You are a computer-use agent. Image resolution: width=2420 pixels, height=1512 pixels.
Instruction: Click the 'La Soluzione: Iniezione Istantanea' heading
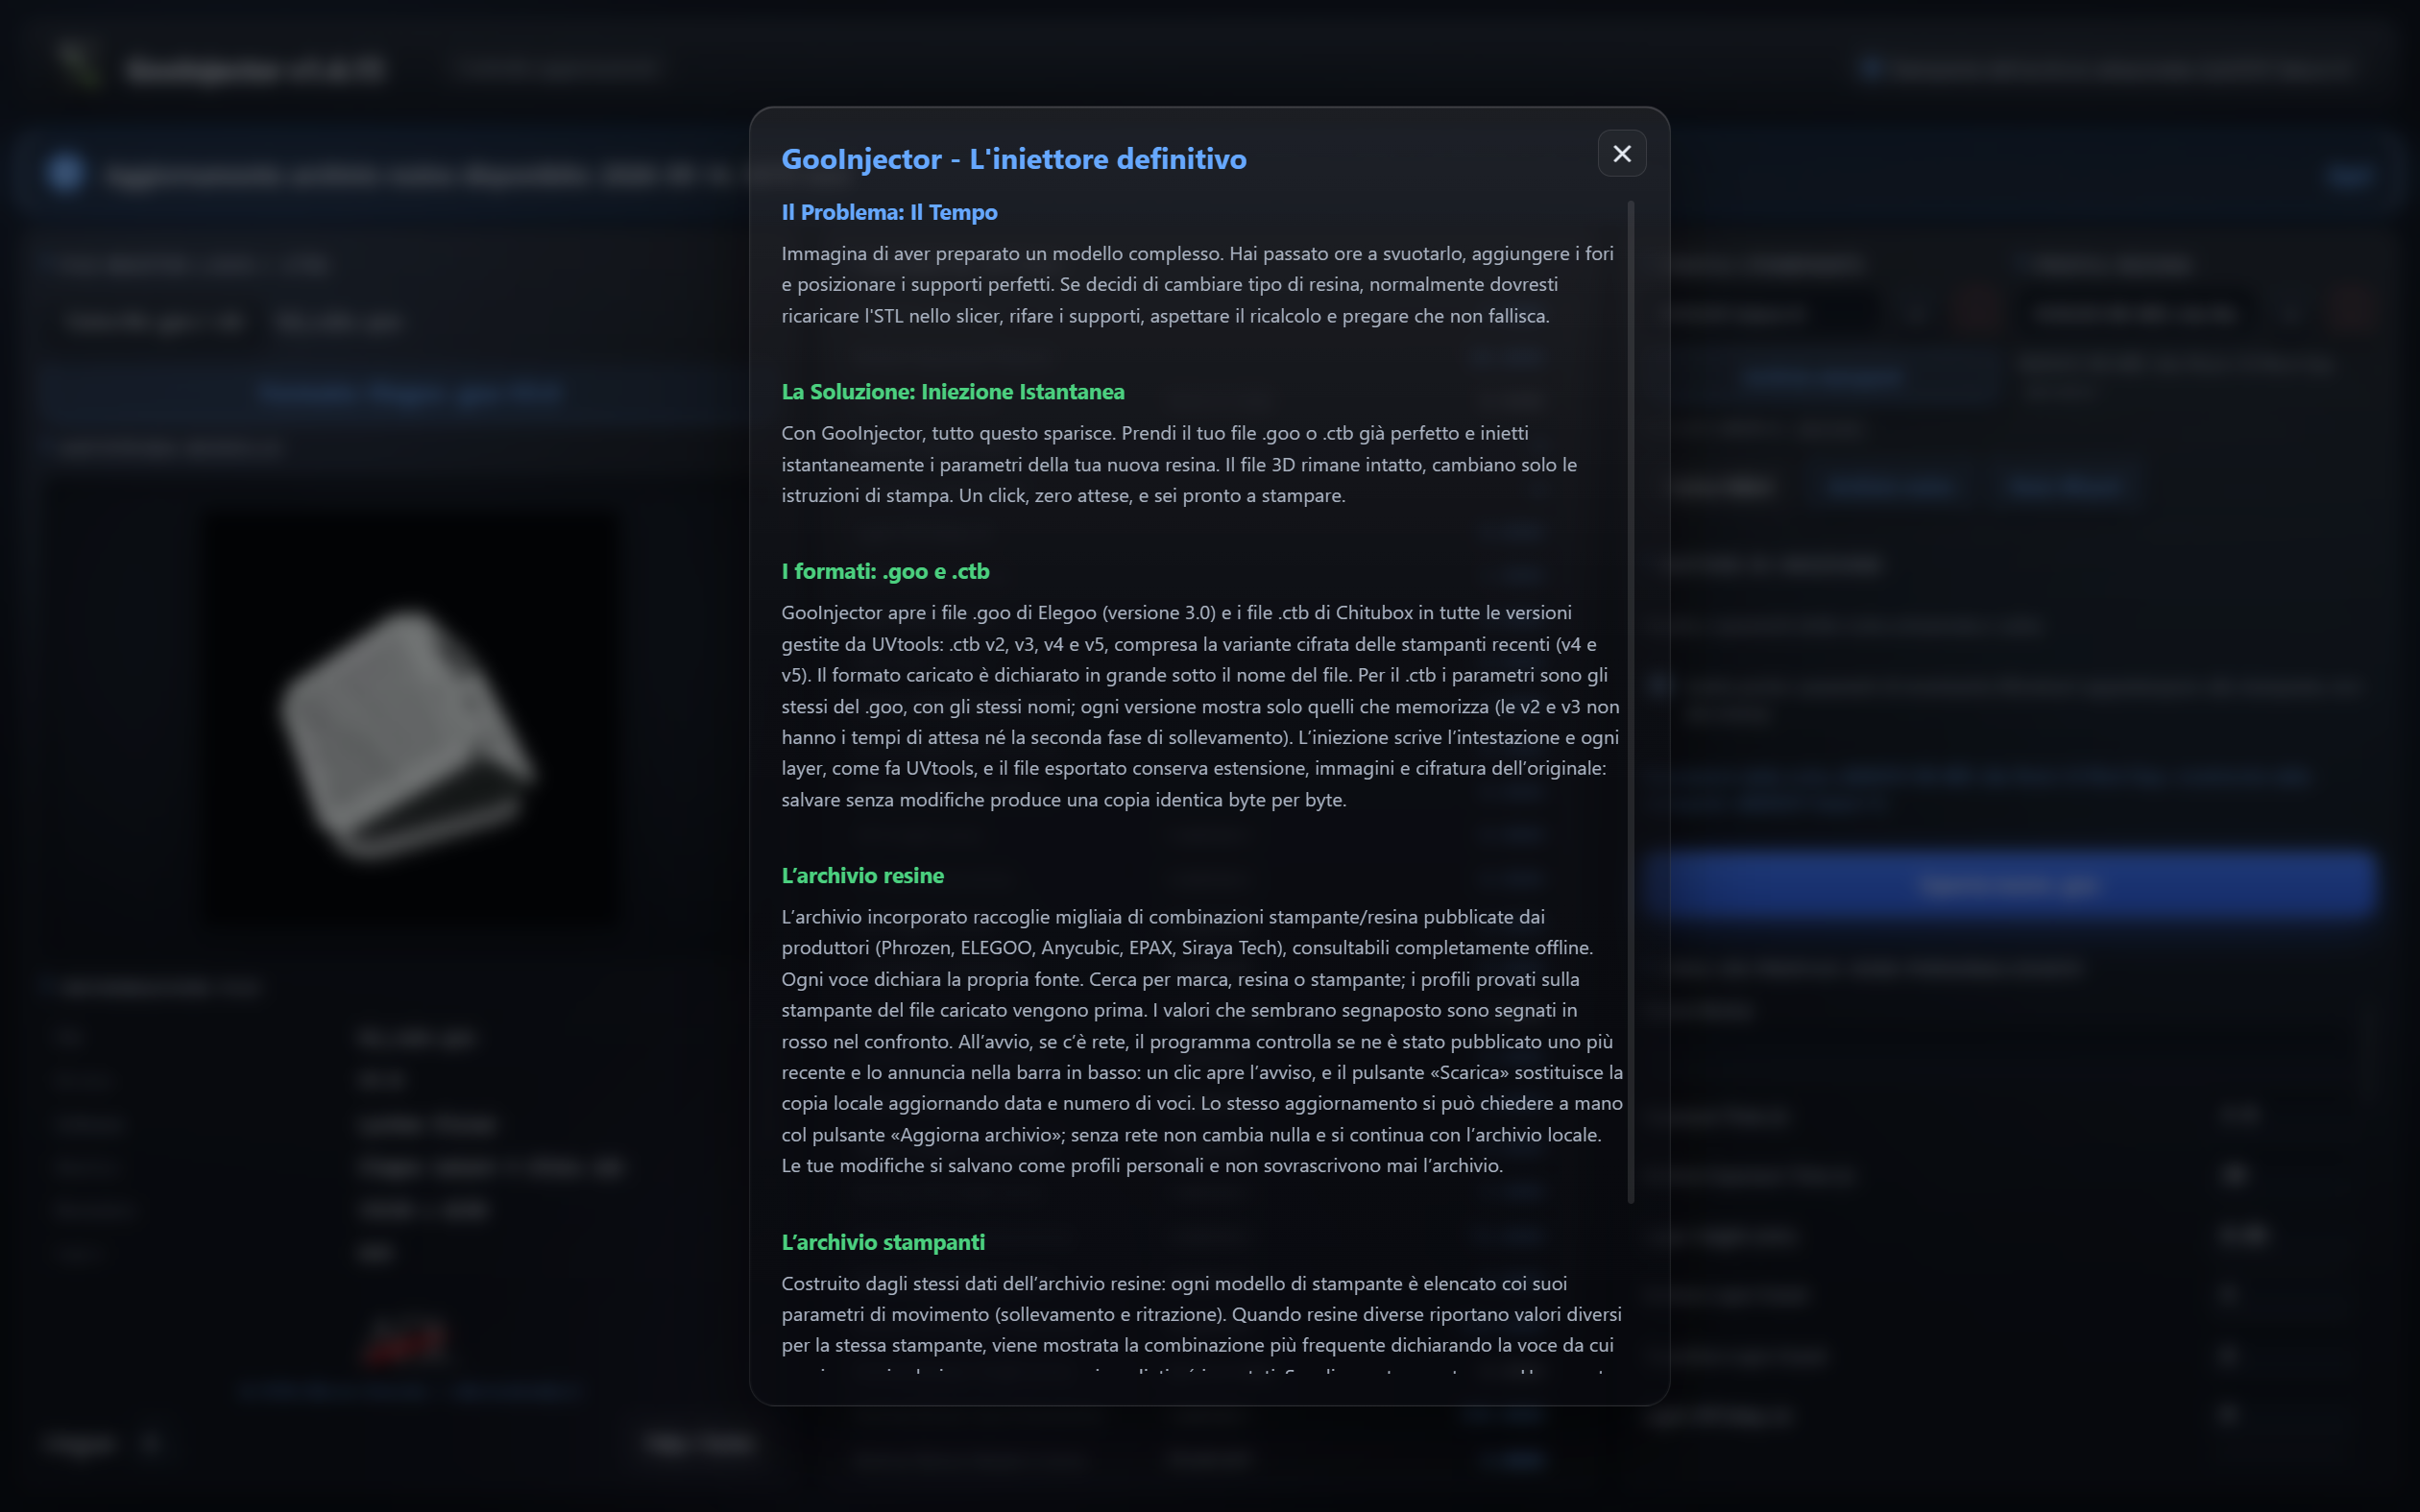click(952, 392)
